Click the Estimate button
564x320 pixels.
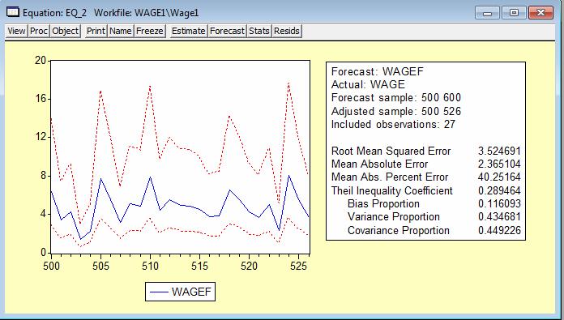point(188,31)
